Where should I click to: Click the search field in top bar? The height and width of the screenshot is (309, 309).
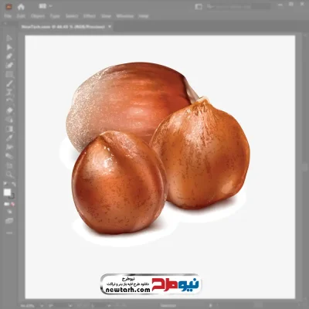238,7
